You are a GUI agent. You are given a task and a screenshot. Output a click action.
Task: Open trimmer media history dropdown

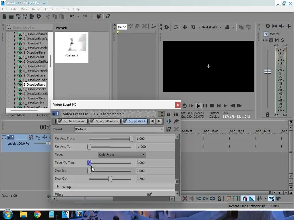[x=122, y=27]
